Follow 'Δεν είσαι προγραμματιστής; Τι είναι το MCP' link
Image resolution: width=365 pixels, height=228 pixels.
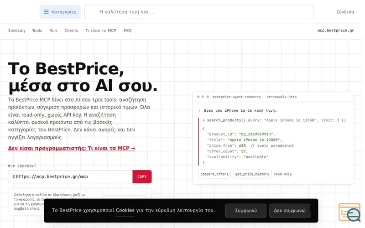click(x=72, y=148)
